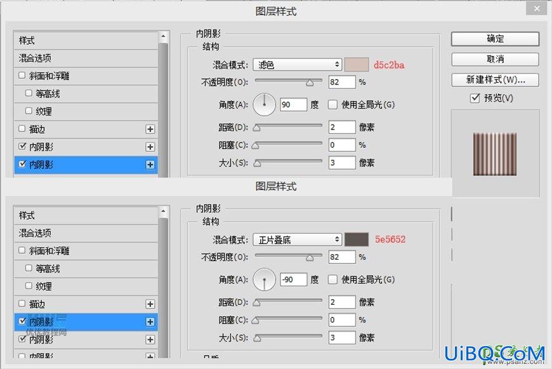Click scroll-up arrow of 滤色 dialog style list
552x369 pixels.
(x=163, y=37)
